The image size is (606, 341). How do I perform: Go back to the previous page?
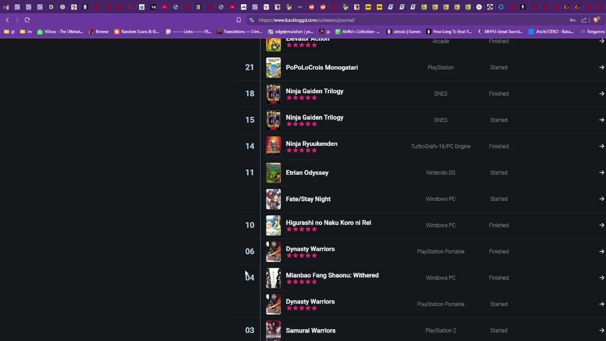(7, 20)
